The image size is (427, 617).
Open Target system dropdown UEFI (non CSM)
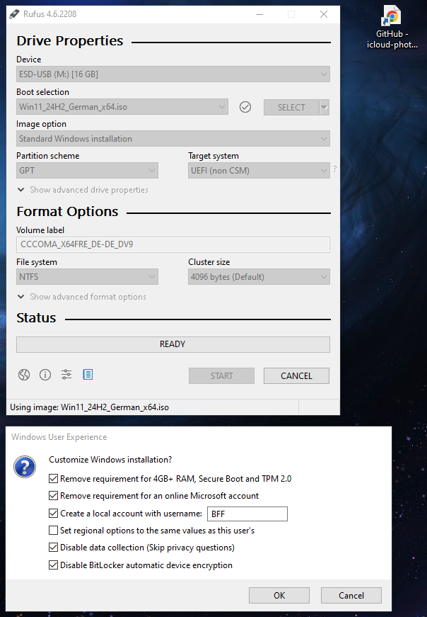(259, 171)
